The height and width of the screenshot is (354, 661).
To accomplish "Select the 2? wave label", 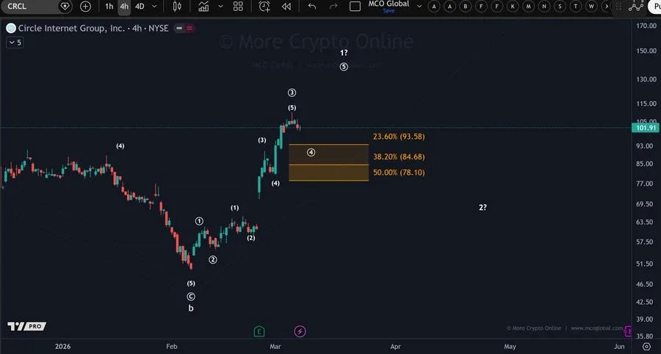I will [483, 207].
